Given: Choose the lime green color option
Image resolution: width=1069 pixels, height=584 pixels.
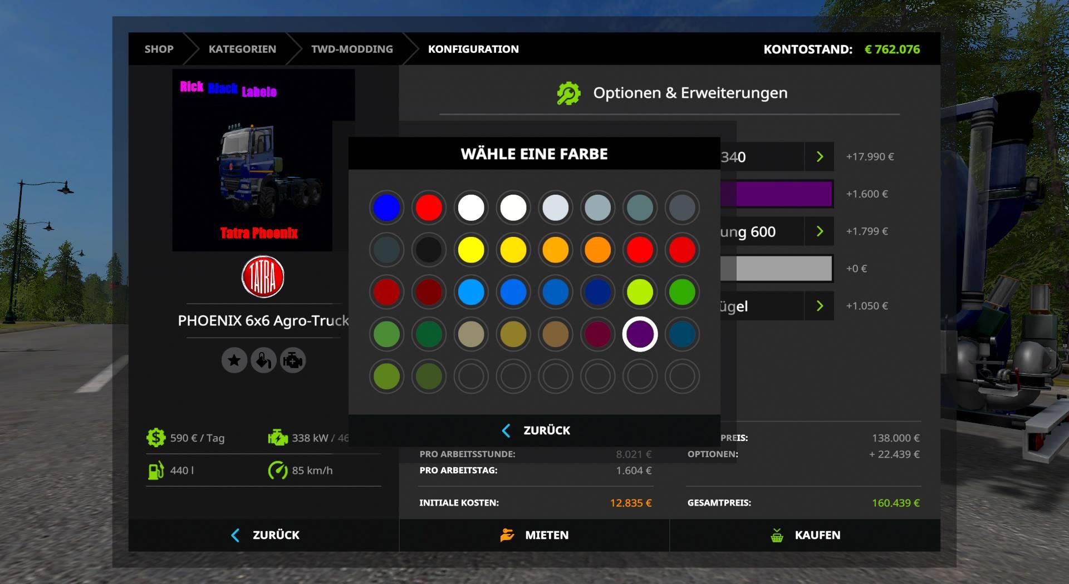Looking at the screenshot, I should [640, 292].
